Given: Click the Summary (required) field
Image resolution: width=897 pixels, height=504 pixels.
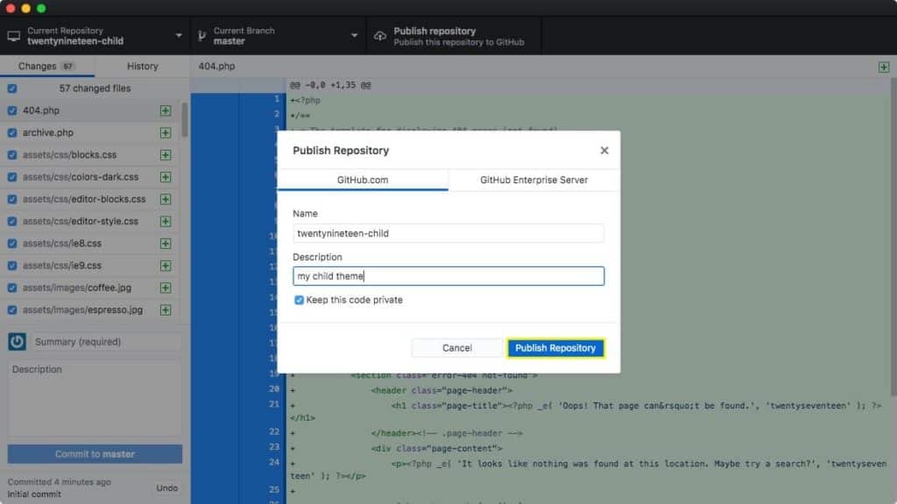Looking at the screenshot, I should (106, 342).
